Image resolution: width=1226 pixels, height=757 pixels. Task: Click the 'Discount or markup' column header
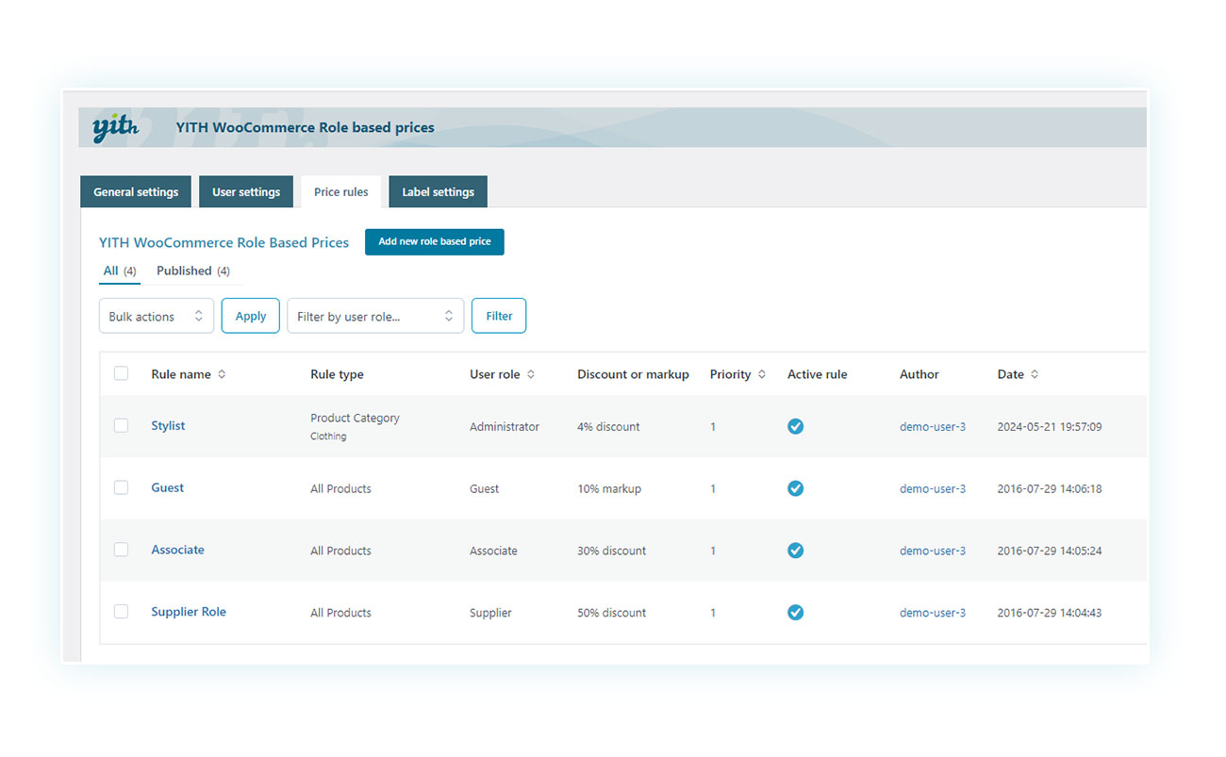633,374
